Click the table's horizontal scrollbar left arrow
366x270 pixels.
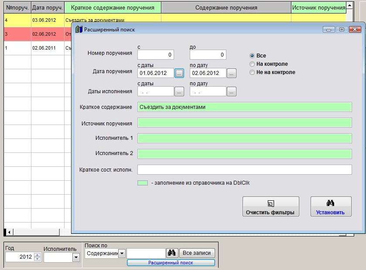pos(9,232)
